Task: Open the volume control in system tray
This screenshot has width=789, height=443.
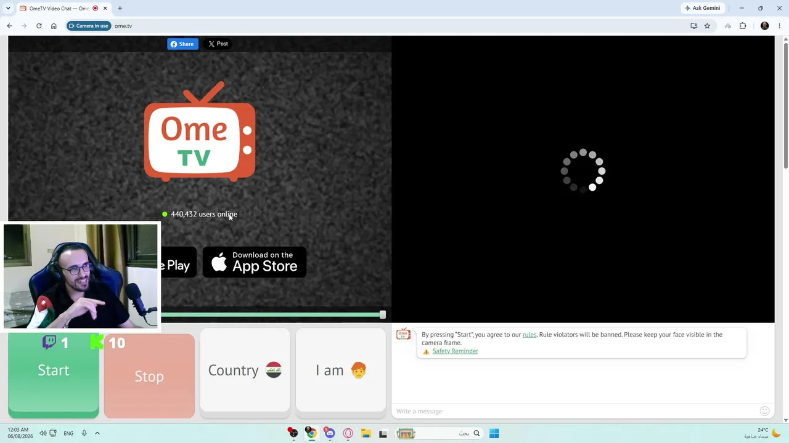Action: click(x=43, y=433)
